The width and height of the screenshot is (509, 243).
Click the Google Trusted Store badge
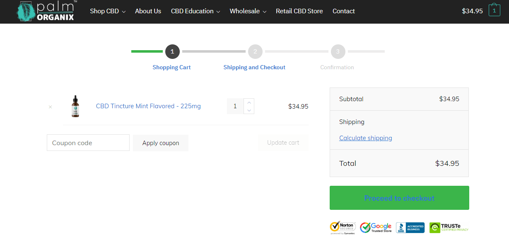point(376,227)
